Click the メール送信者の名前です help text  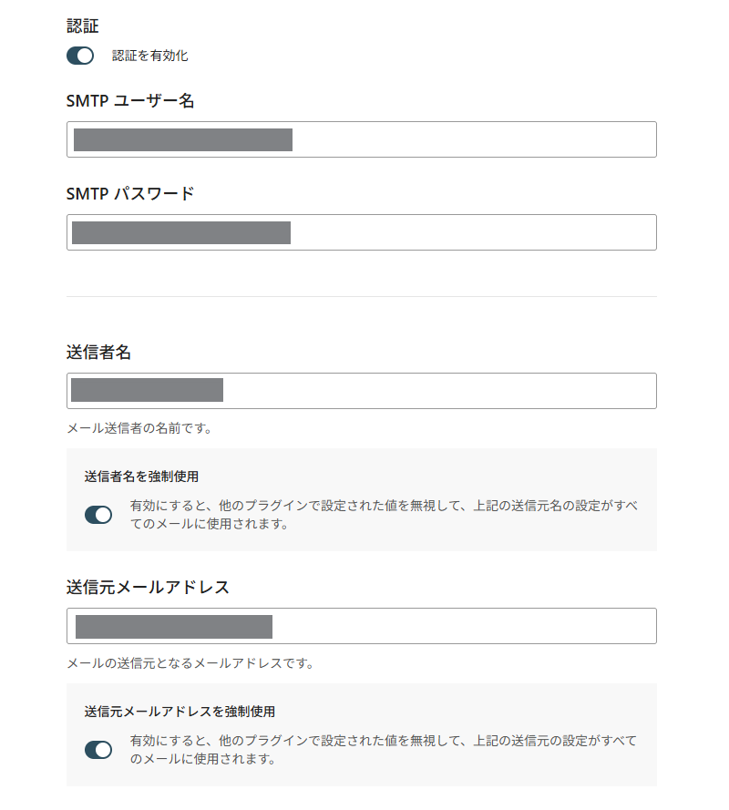point(139,428)
